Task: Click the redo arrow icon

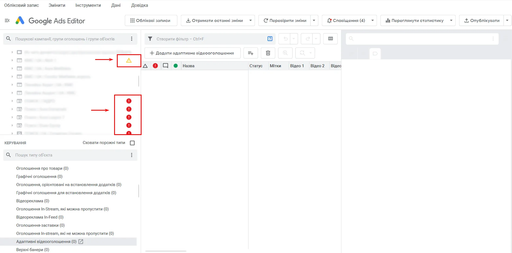Action: click(x=308, y=39)
